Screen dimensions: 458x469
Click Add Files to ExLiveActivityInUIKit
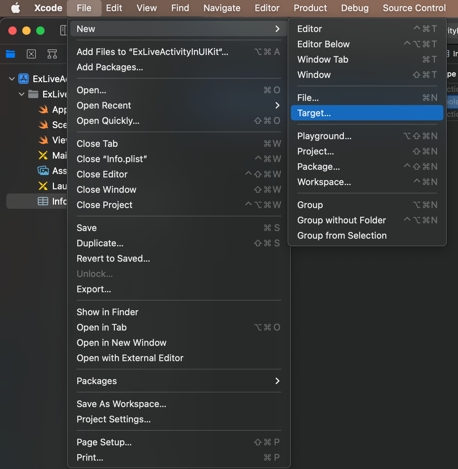(x=179, y=52)
